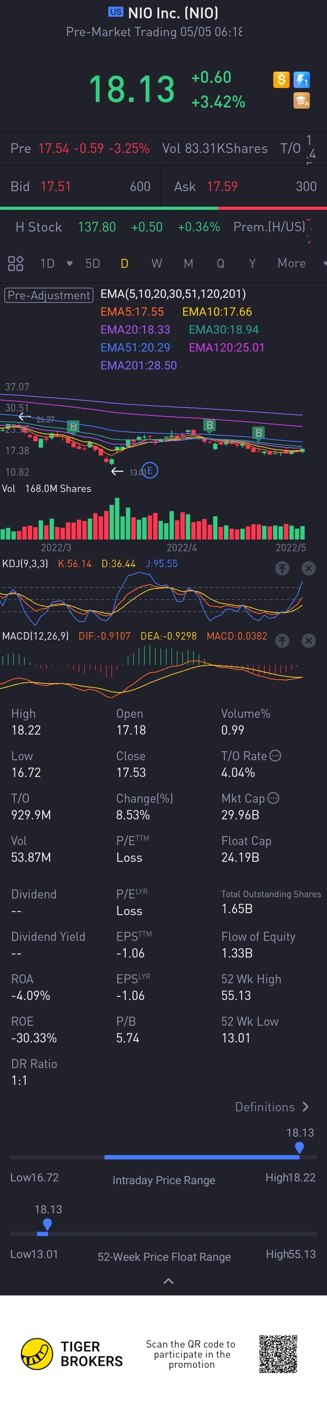Screen dimensions: 327x1413
Task: Tap the EMA120:25.01 legend
Action: click(x=227, y=348)
